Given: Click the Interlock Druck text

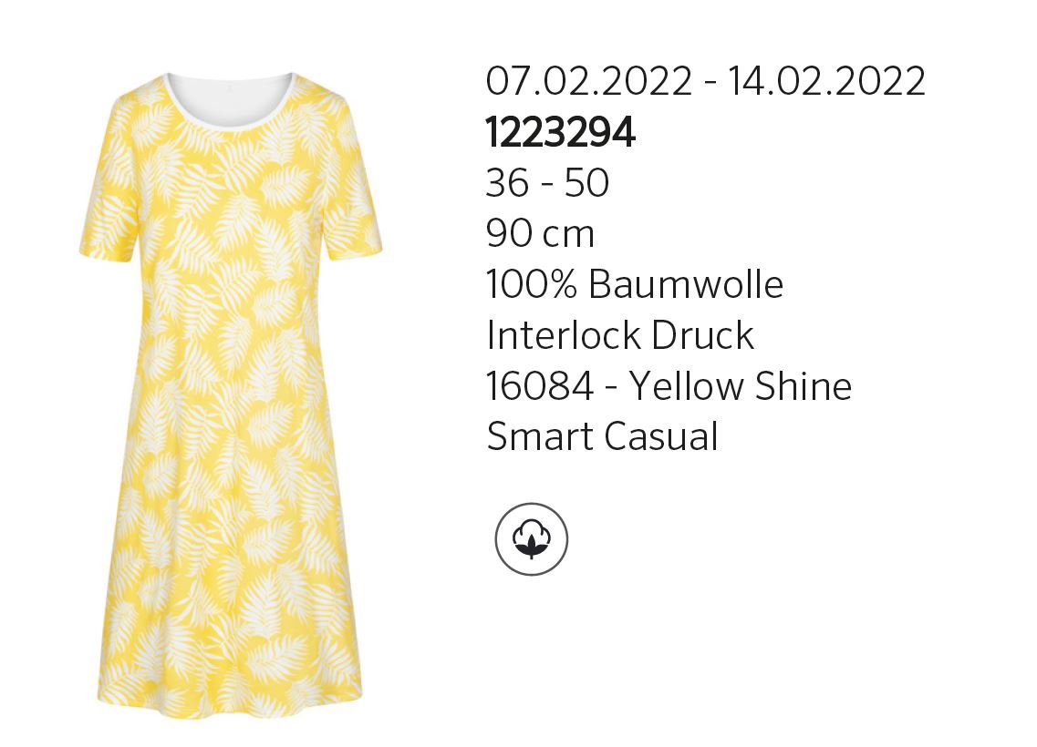Looking at the screenshot, I should [x=619, y=335].
